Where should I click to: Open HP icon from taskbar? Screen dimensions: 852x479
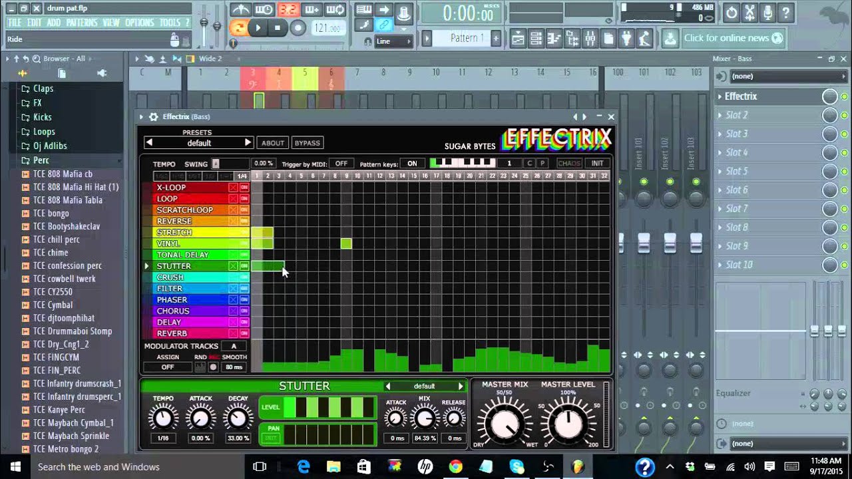tap(425, 466)
